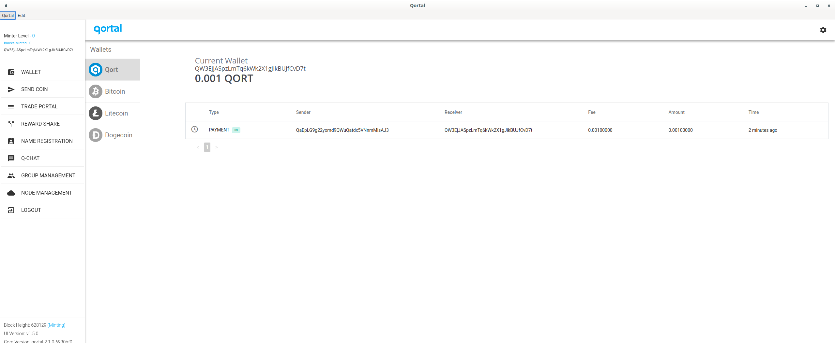Screen dimensions: 835x343
Task: Click the Group Management people icon
Action: pos(11,176)
